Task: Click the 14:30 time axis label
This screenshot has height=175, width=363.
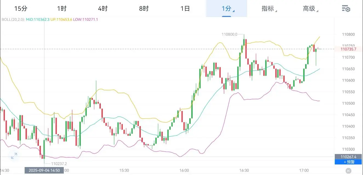Action: (x=5, y=170)
